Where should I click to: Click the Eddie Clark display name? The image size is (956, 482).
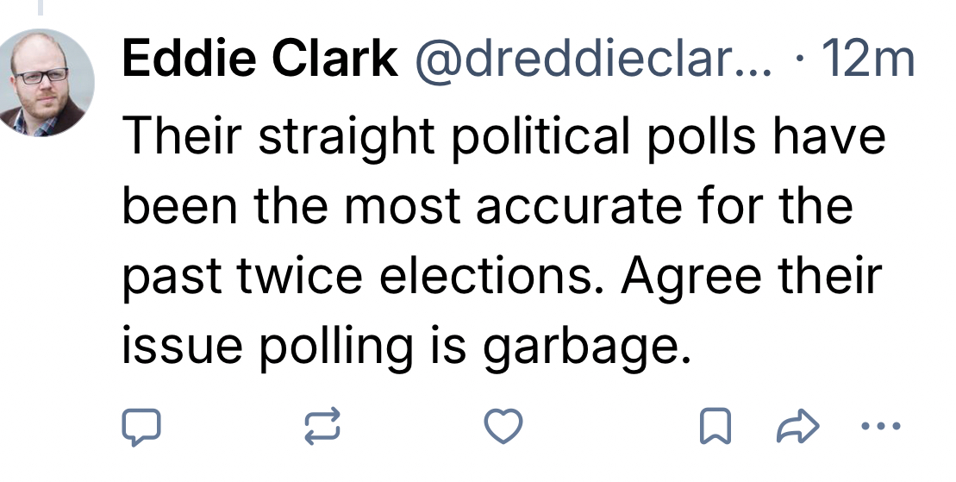pyautogui.click(x=259, y=60)
